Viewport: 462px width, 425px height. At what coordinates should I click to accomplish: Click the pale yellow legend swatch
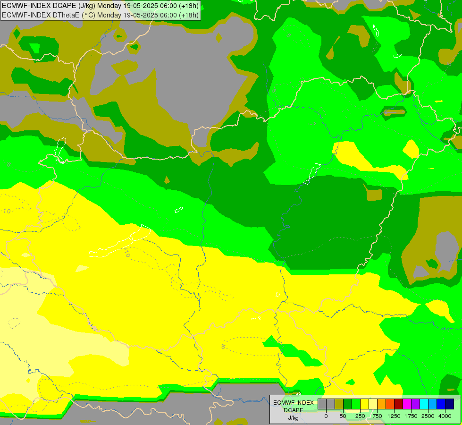(373, 404)
